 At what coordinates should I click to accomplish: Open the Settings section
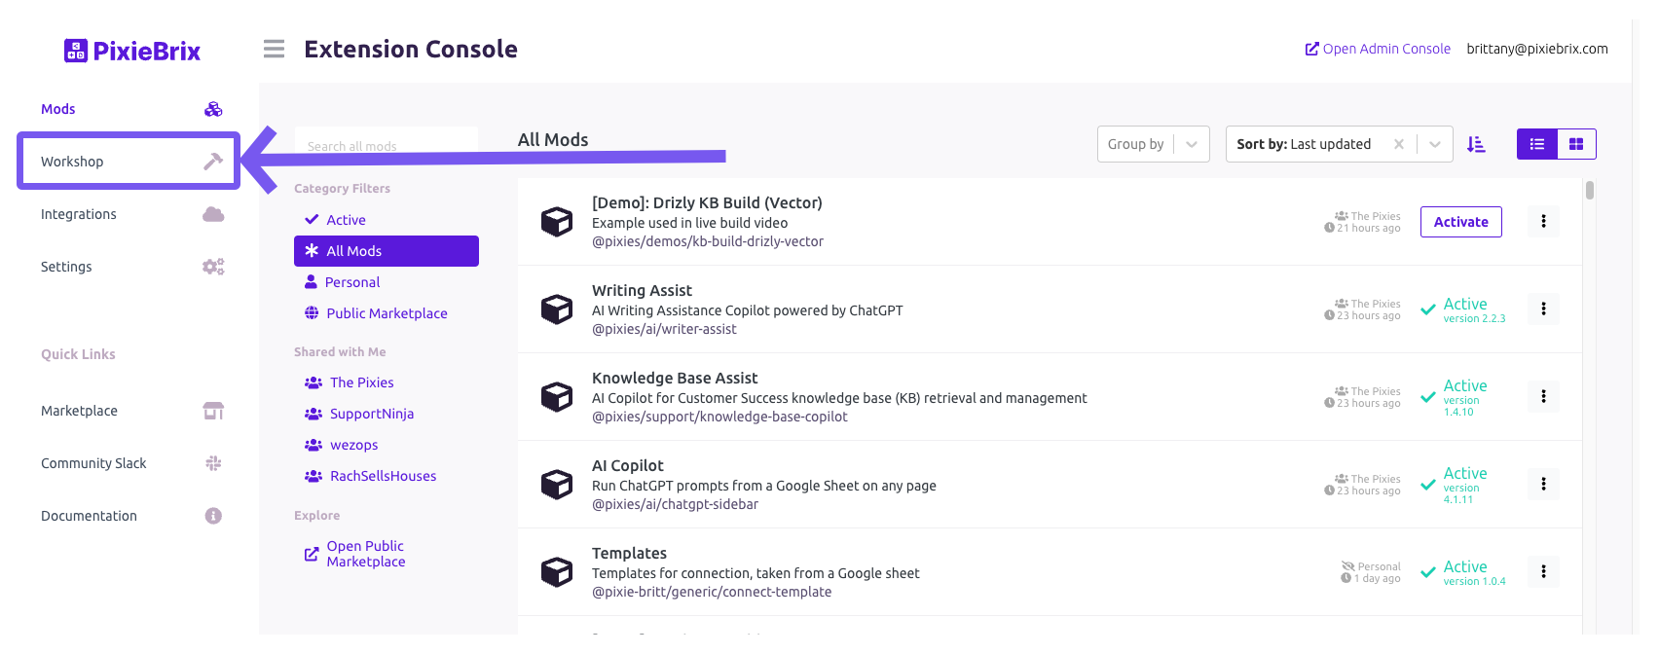(x=131, y=267)
